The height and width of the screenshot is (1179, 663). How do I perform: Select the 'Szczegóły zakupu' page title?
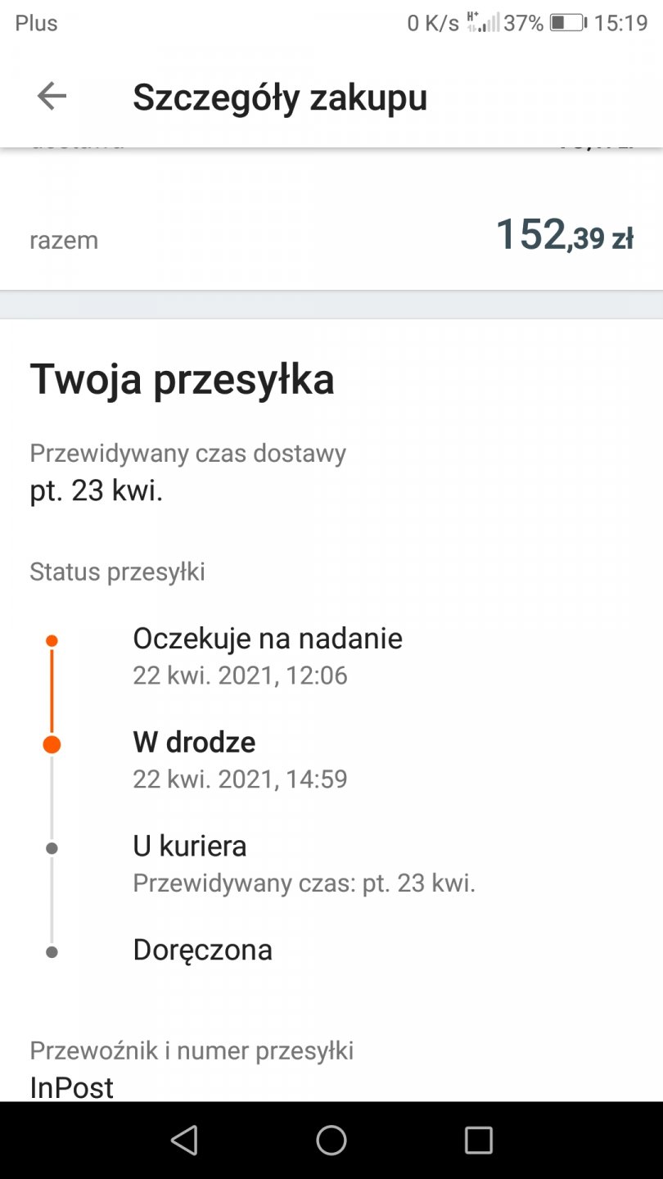(x=280, y=97)
